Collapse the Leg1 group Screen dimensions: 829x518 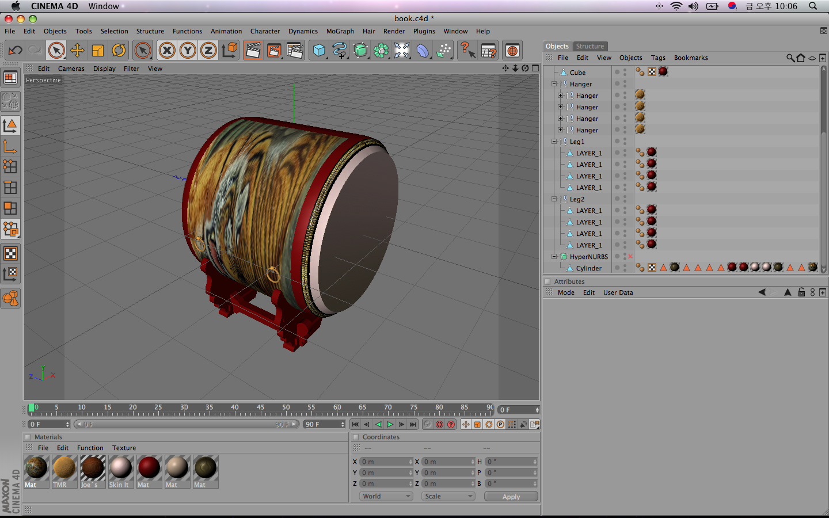(554, 141)
